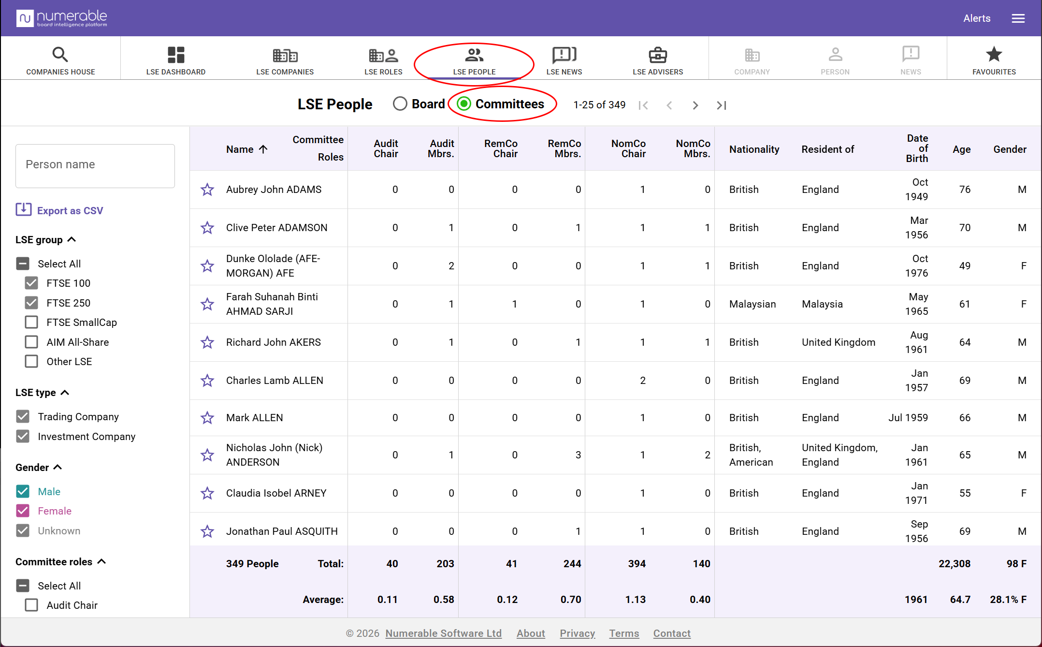Jump to last page icon

coord(722,105)
